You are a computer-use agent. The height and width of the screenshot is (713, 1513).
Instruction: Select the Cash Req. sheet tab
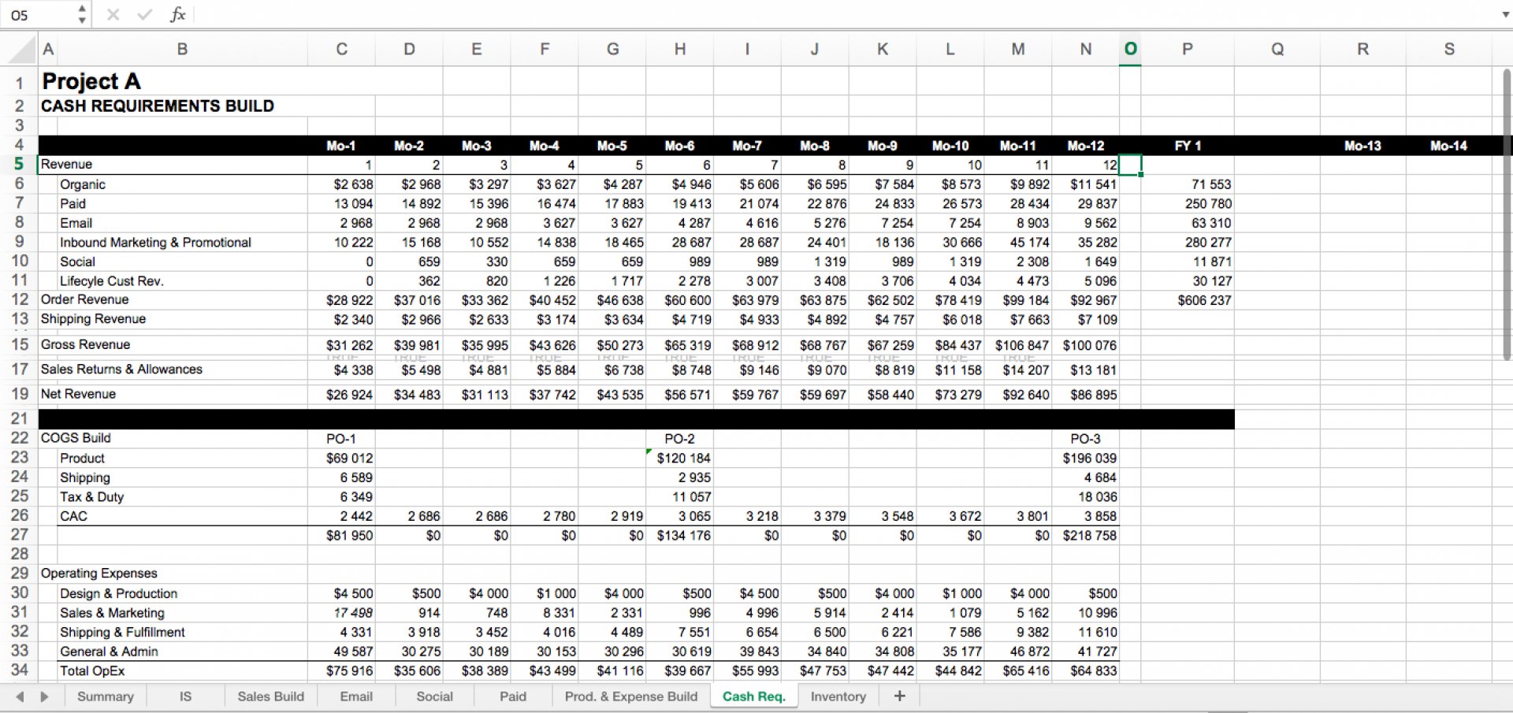pos(754,696)
